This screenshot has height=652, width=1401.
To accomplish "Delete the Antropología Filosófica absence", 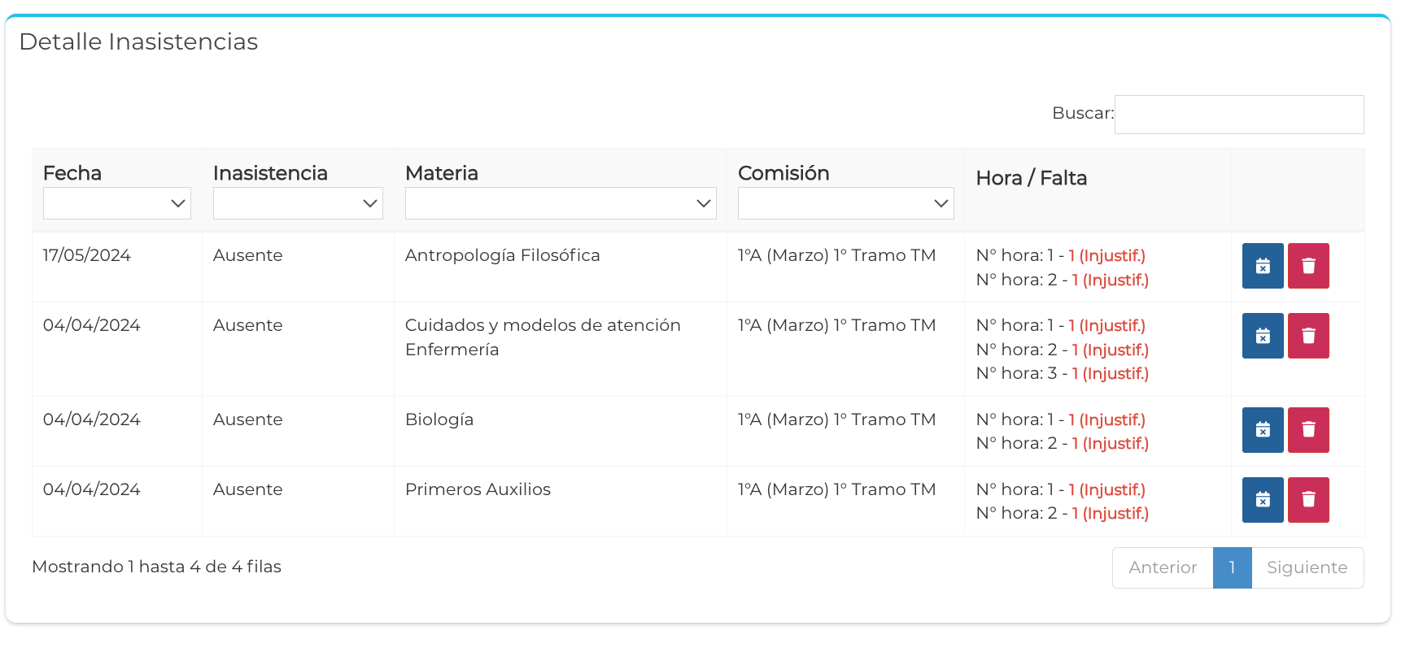I will point(1307,266).
